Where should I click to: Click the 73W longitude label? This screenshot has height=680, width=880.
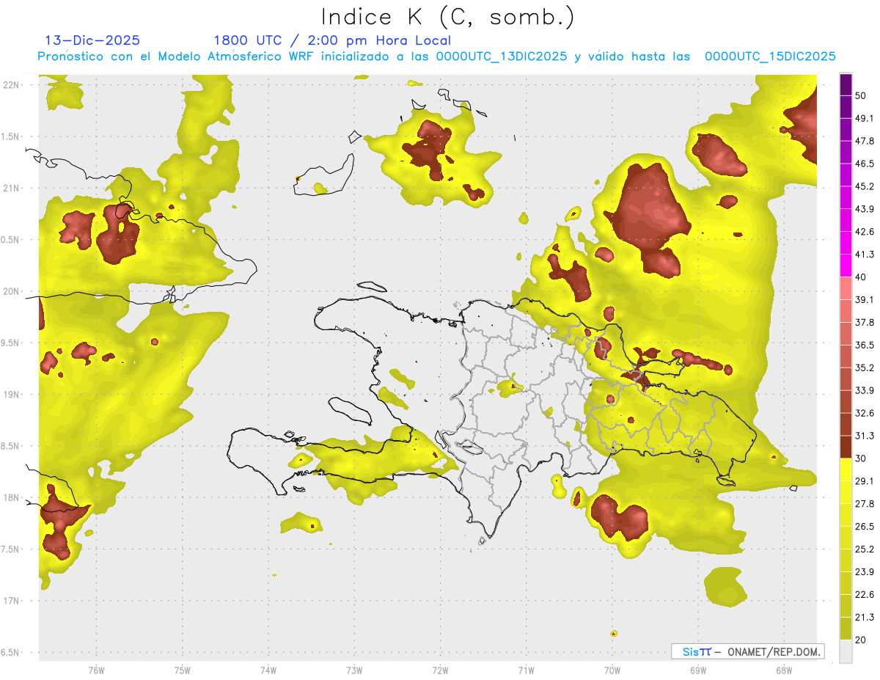[x=354, y=670]
